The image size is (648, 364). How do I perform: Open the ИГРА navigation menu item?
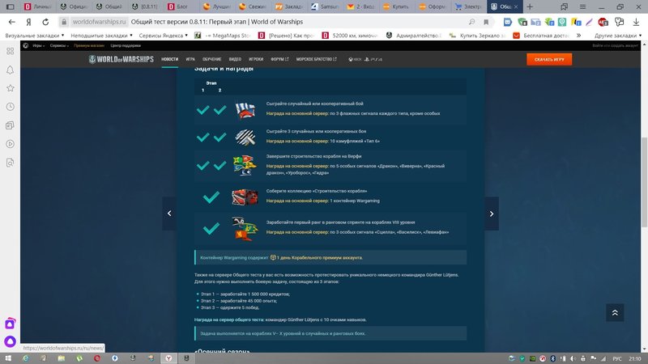[x=190, y=59]
